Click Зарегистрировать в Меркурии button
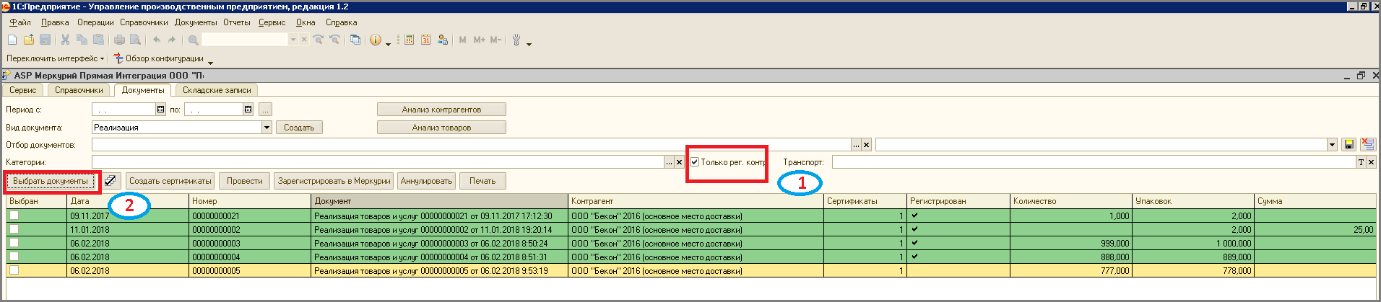This screenshot has height=302, width=1381. pos(334,181)
